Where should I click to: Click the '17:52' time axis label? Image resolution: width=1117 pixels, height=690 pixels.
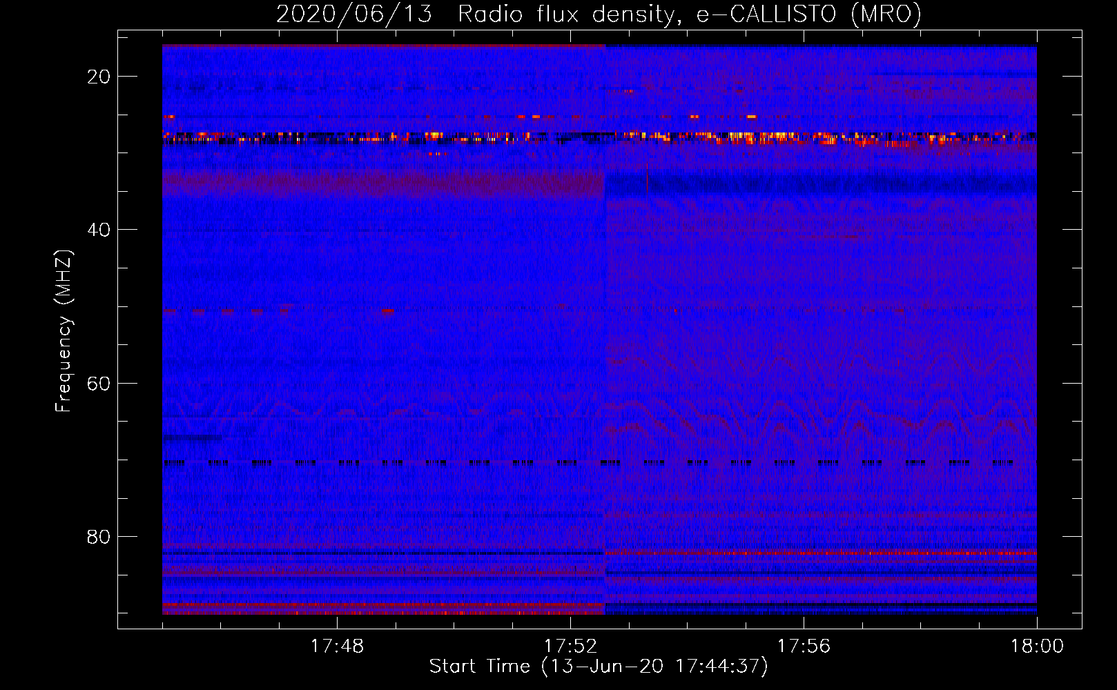[x=570, y=647]
